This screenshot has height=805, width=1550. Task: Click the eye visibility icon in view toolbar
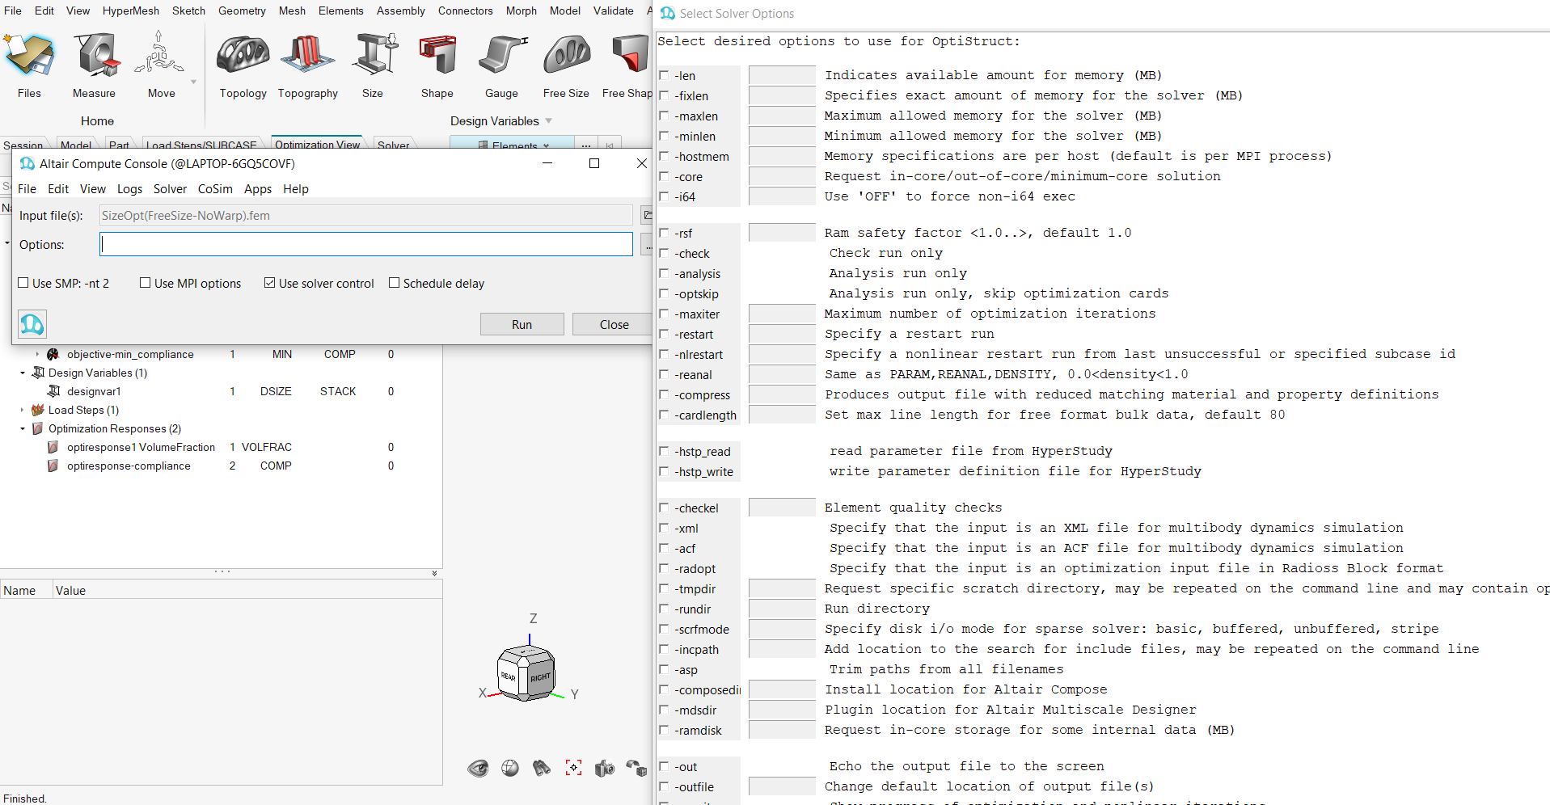[478, 768]
